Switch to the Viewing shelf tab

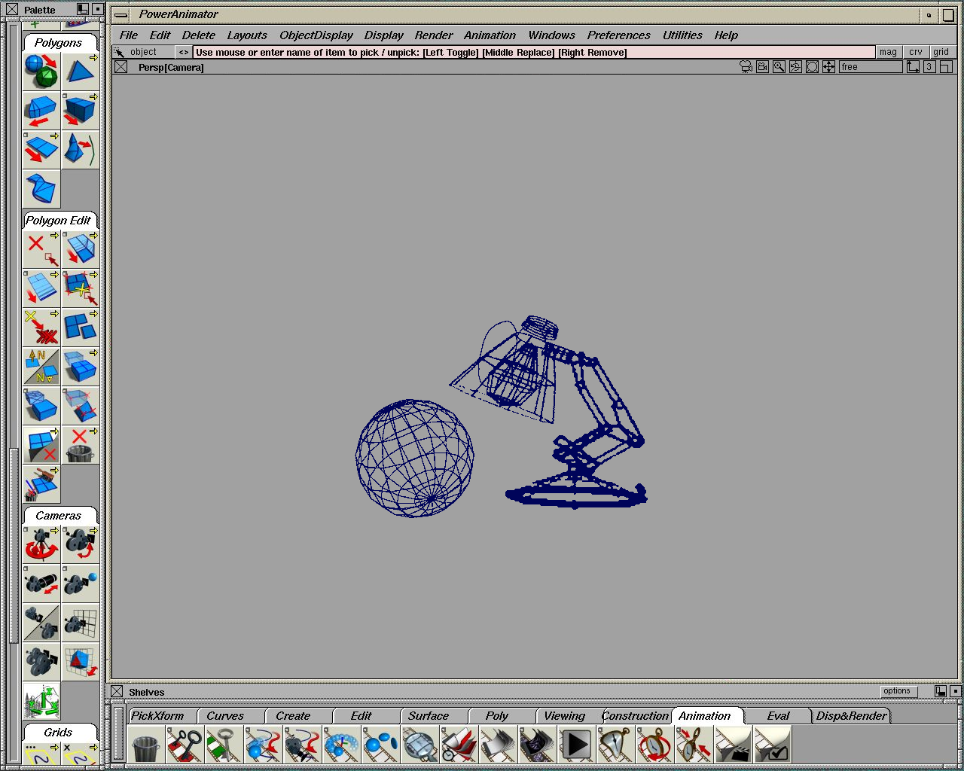568,715
